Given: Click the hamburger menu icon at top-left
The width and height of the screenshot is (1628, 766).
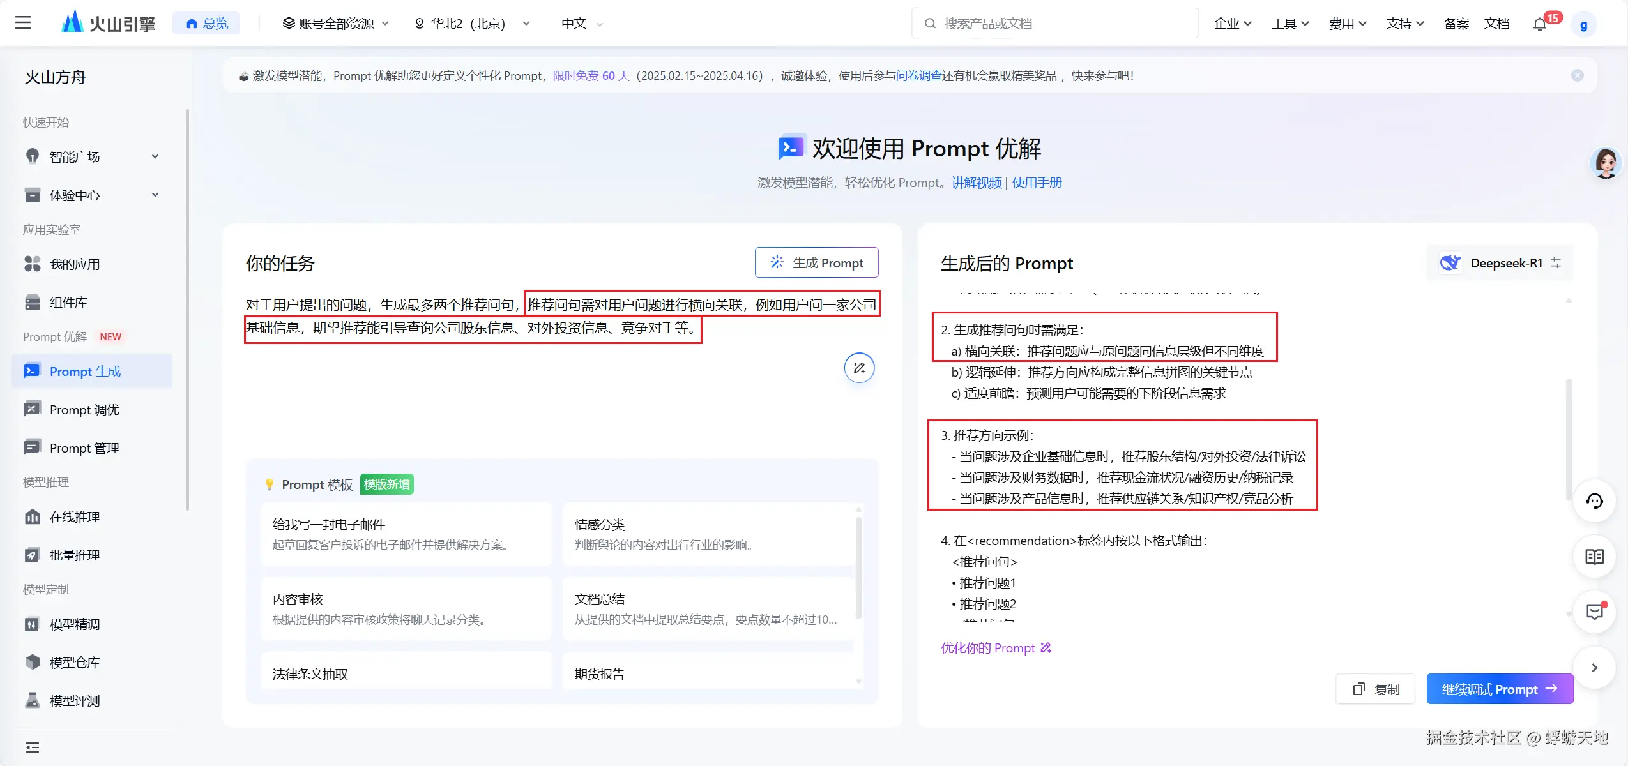Looking at the screenshot, I should click(23, 23).
